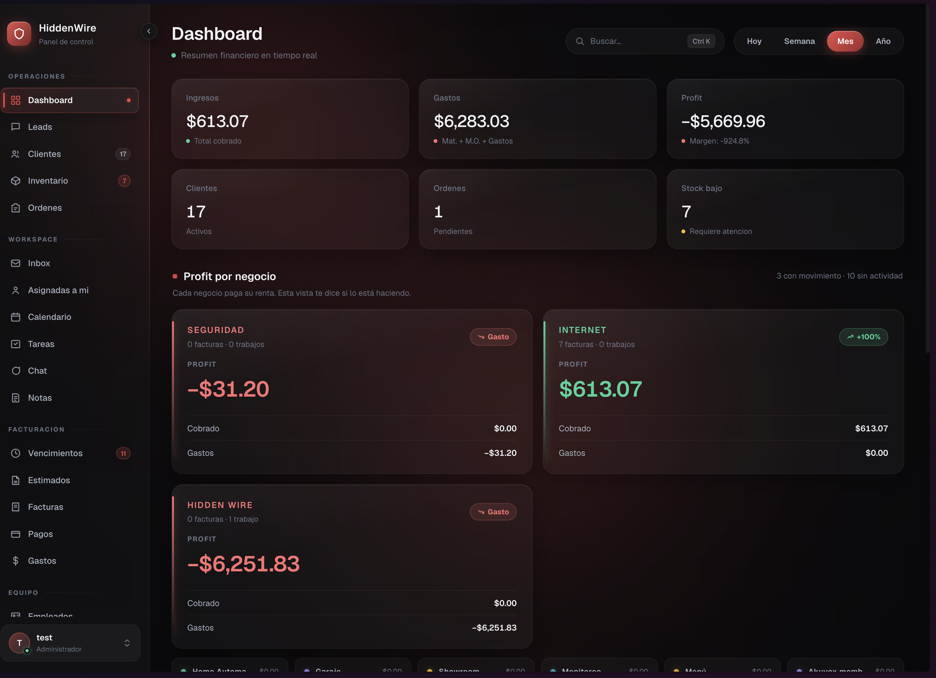Open Tareas via its checkbox icon
Image resolution: width=936 pixels, height=678 pixels.
point(16,344)
